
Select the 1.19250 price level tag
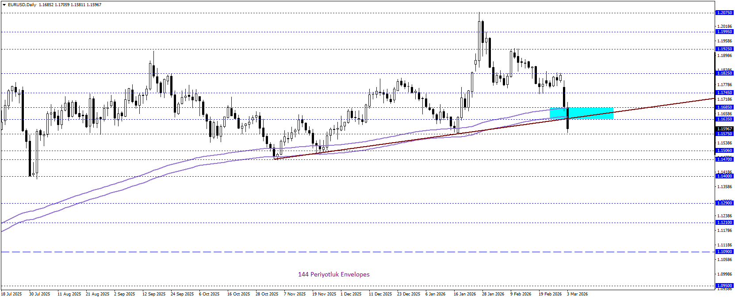coord(724,49)
